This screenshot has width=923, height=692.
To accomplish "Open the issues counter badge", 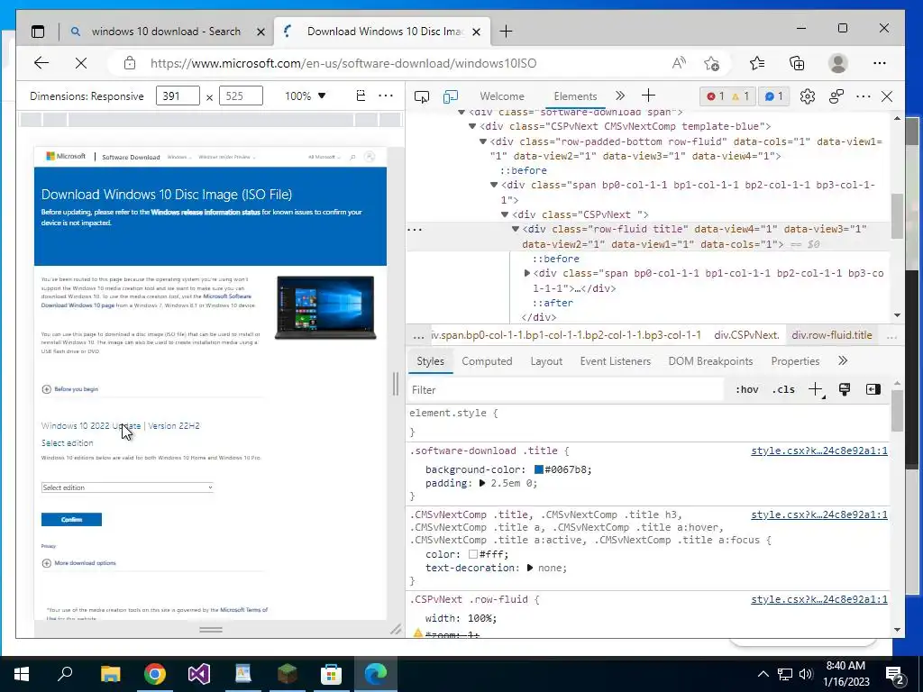I will 773,96.
